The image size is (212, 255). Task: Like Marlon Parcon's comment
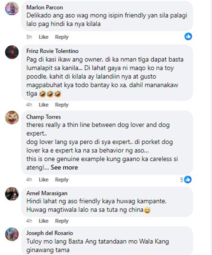coord(44,37)
